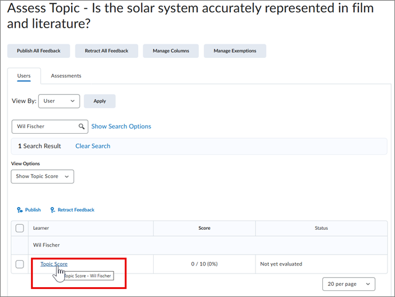Select the Users tab
The width and height of the screenshot is (395, 297).
tap(24, 76)
